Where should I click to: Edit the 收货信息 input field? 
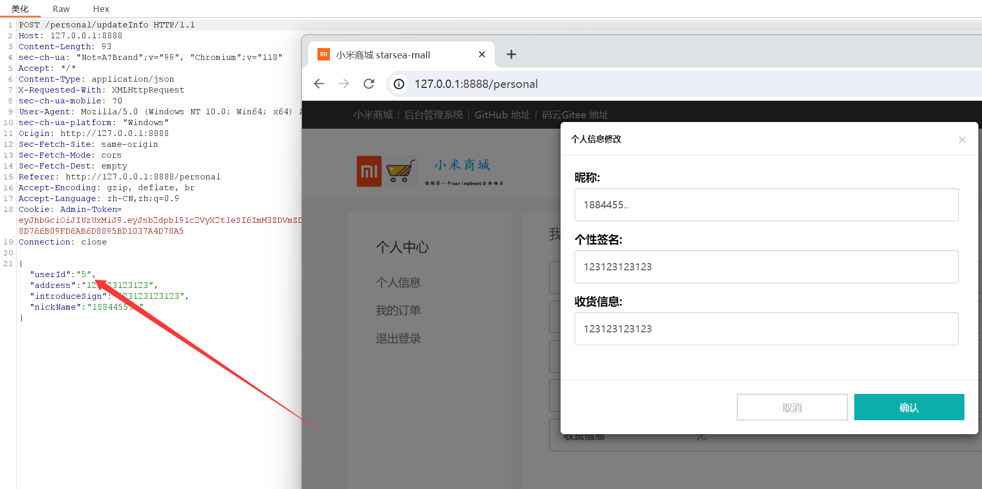click(x=766, y=329)
